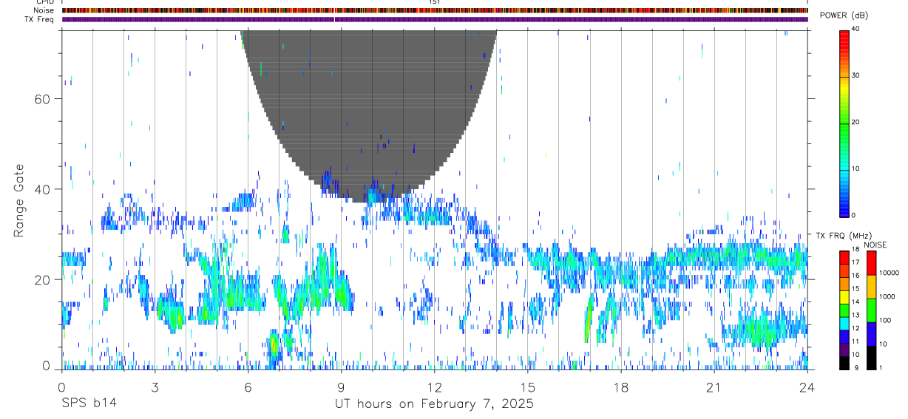Screen dimensions: 908x419
Task: Select the 16 label on TX FRQ legend
Action: 856,275
